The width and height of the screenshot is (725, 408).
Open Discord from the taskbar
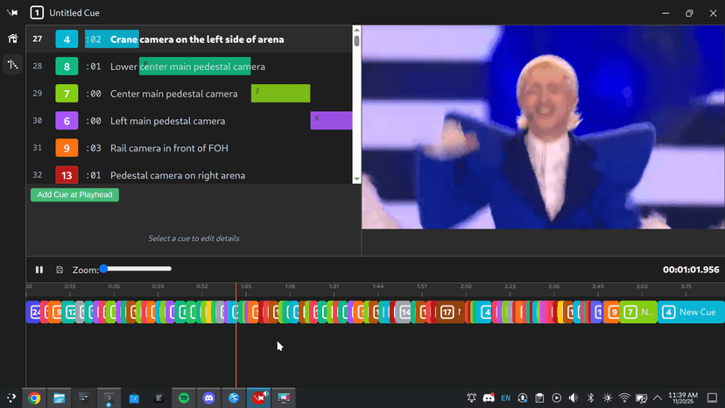tap(209, 397)
